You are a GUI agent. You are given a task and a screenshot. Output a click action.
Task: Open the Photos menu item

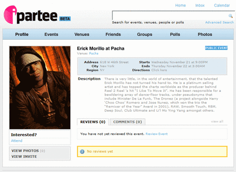point(205,34)
